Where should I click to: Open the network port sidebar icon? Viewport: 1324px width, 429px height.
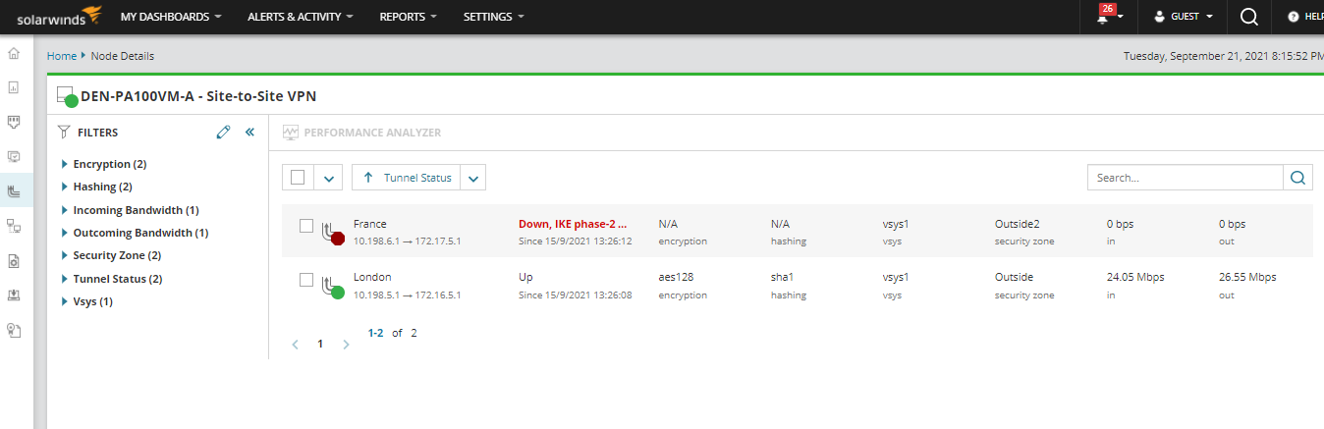coord(14,121)
